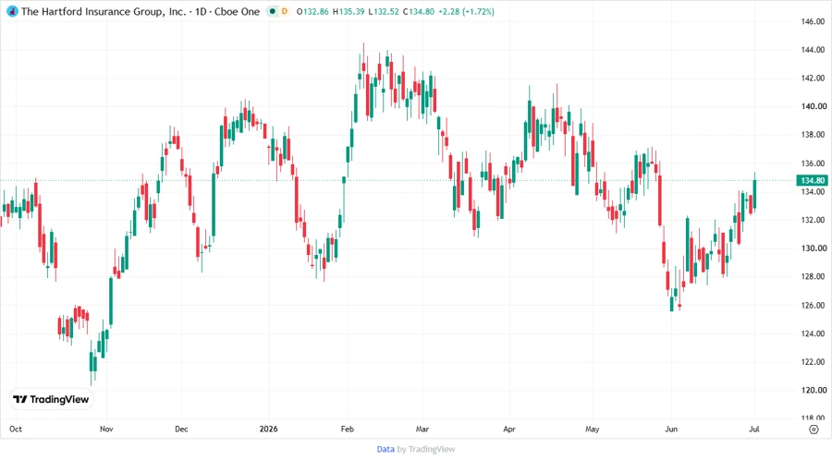Click the 120.00 price axis label

pyautogui.click(x=814, y=390)
